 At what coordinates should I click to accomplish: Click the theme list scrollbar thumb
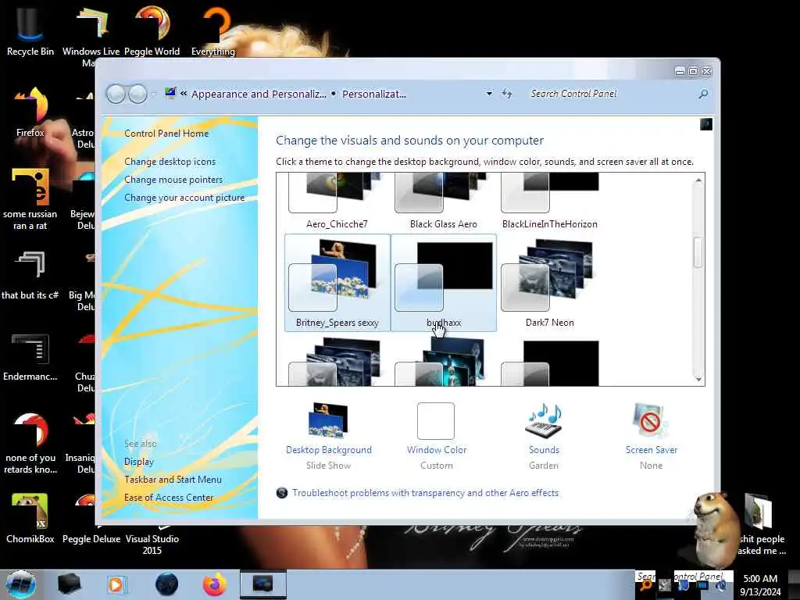coord(698,252)
